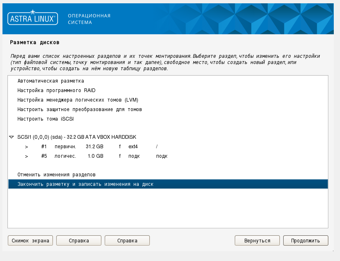Click the 'логичес.' partition type cell
Viewport: 340px width, 261px height.
coord(65,156)
